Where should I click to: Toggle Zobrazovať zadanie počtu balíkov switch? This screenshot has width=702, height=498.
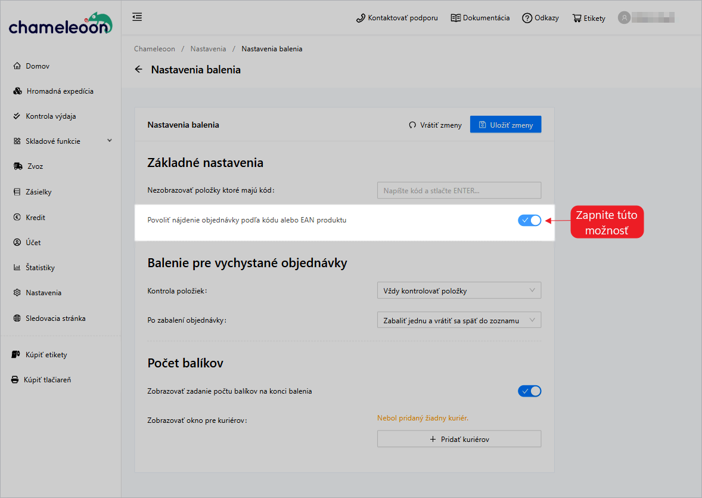point(529,391)
